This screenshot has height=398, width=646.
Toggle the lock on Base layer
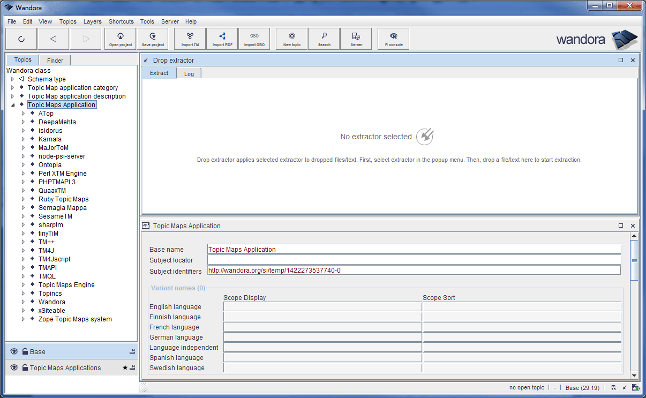25,352
